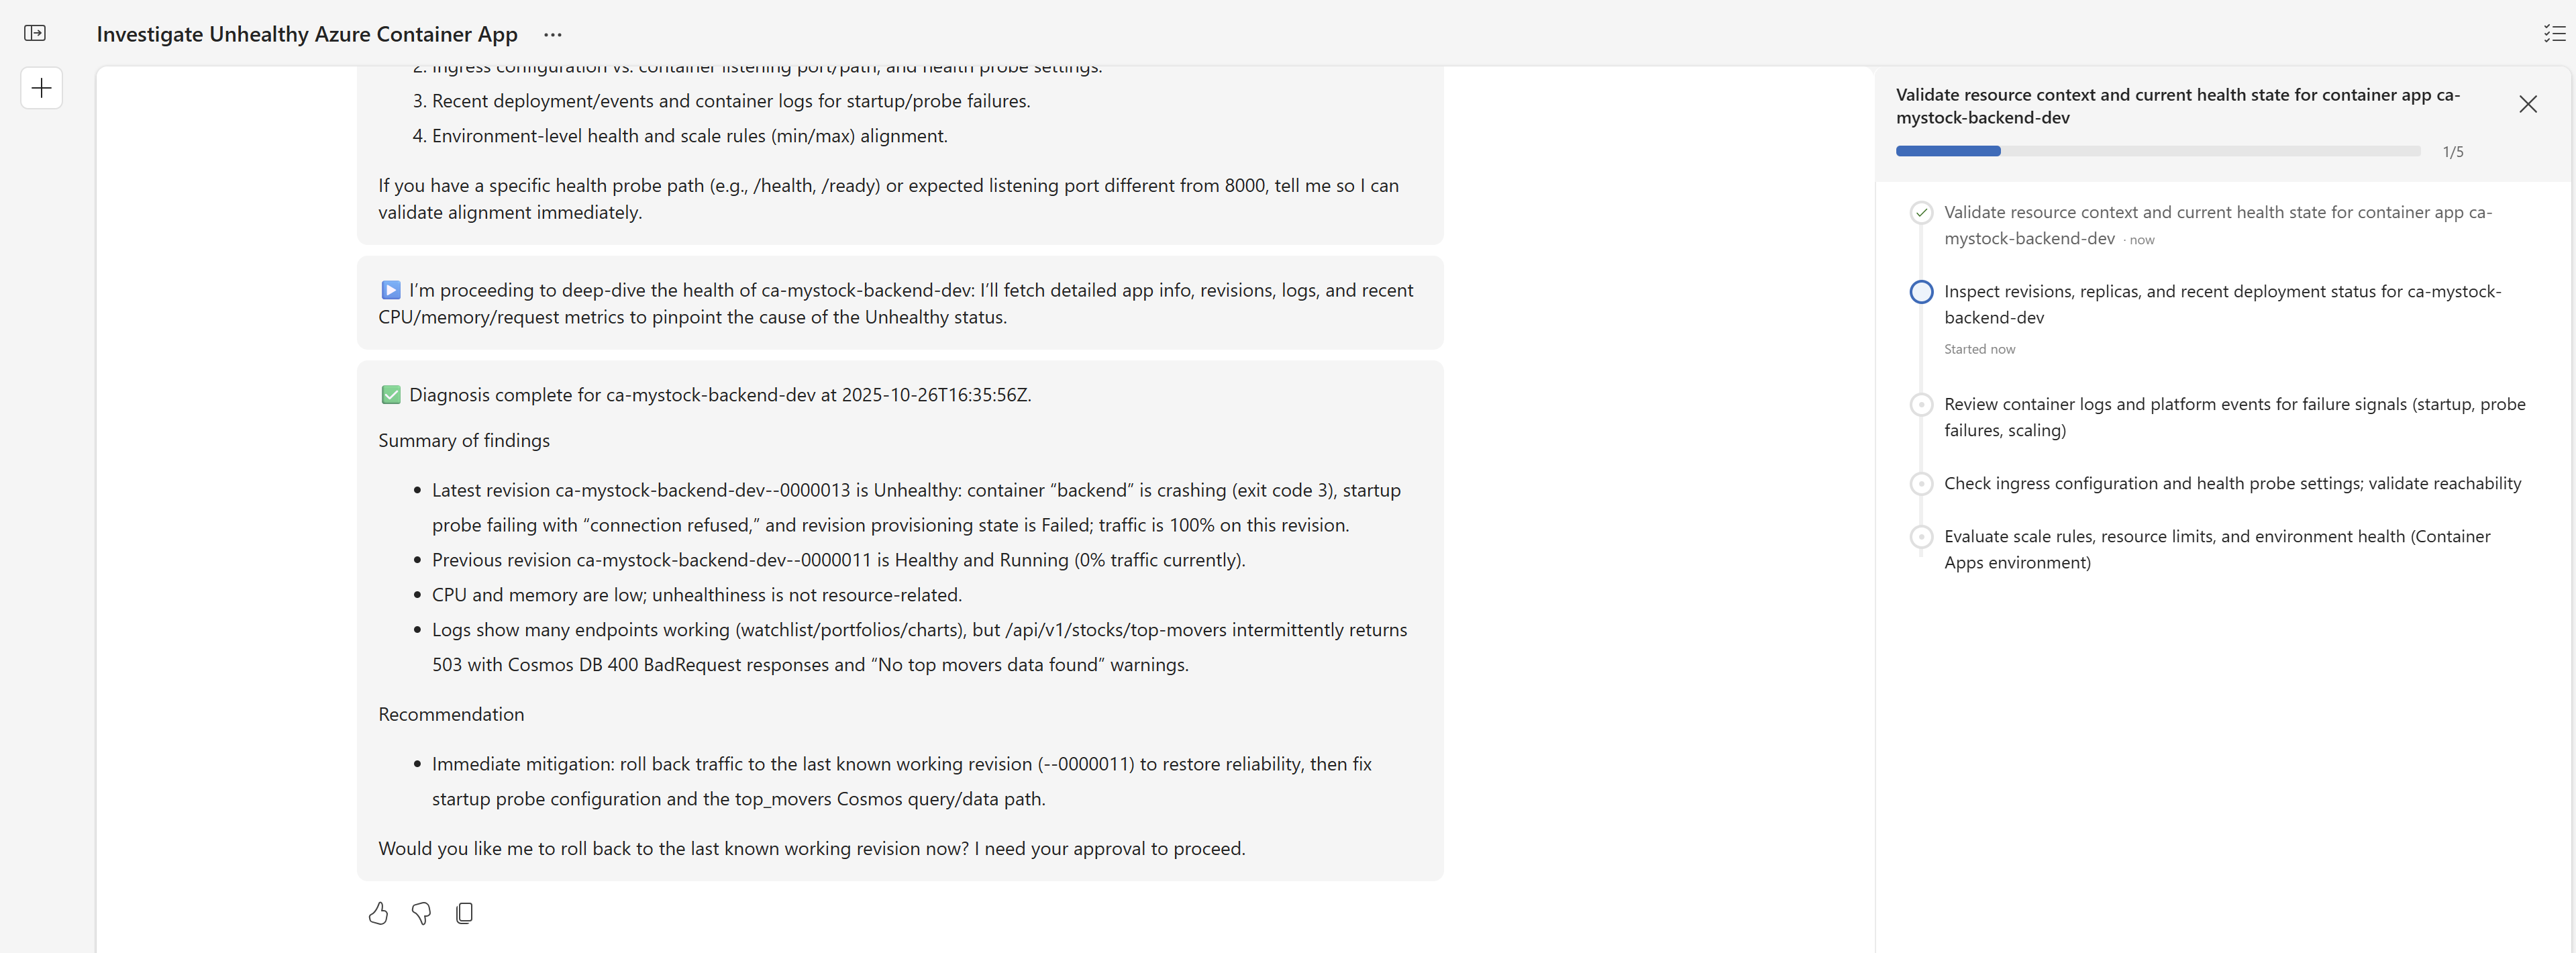Screen dimensions: 2576x953
Task: Start a new chat with plus button
Action: [x=41, y=88]
